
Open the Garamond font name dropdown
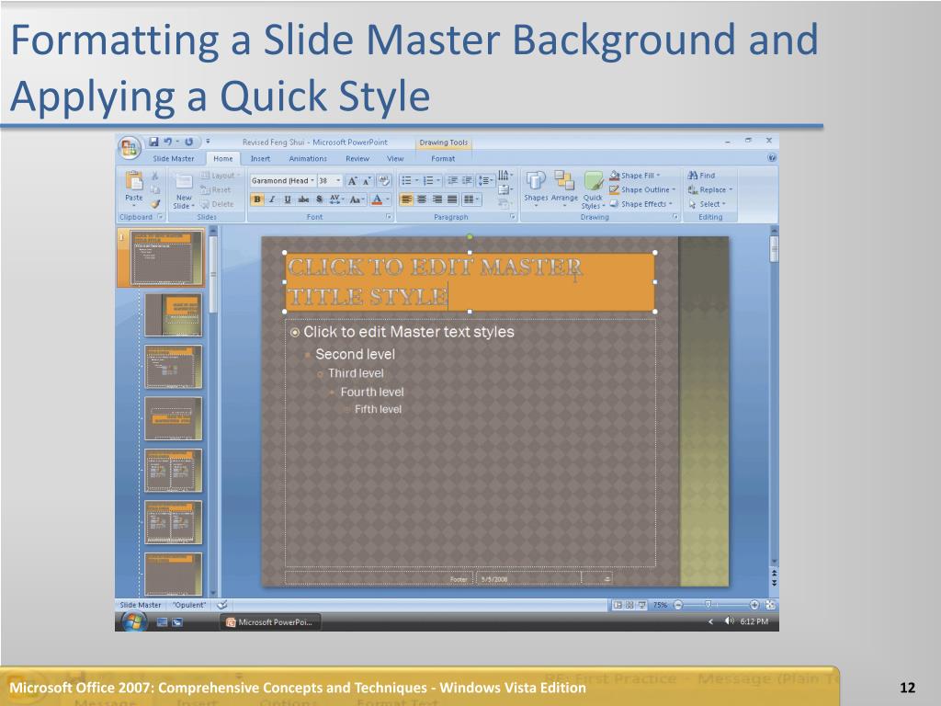click(x=312, y=181)
